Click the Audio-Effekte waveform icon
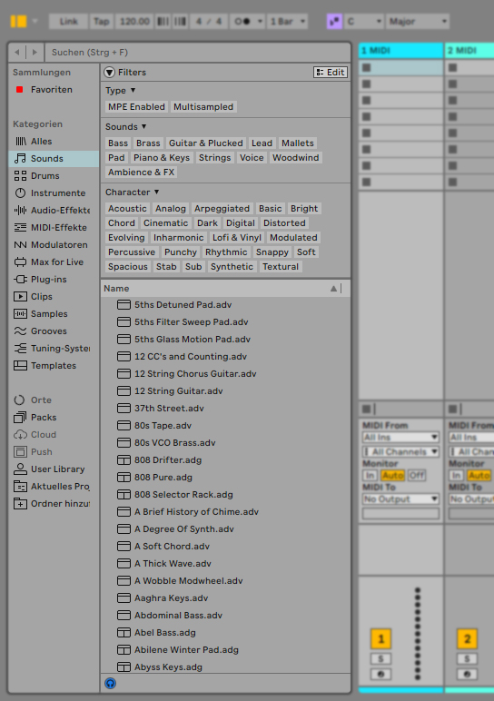 click(20, 210)
